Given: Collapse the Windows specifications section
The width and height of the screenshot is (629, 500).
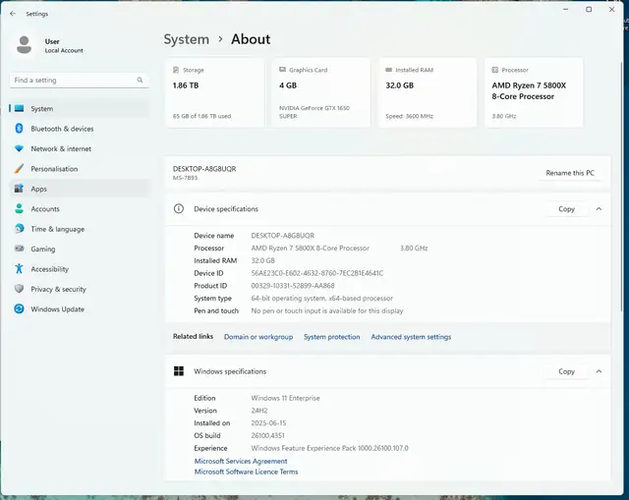Looking at the screenshot, I should click(x=599, y=371).
